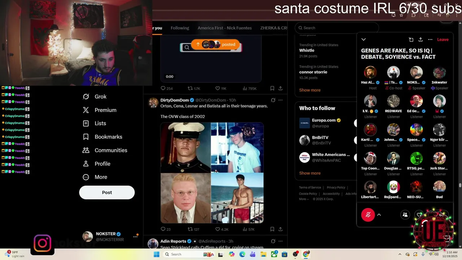Show more trending topics
Viewport: 462px width, 260px height.
pos(310,90)
